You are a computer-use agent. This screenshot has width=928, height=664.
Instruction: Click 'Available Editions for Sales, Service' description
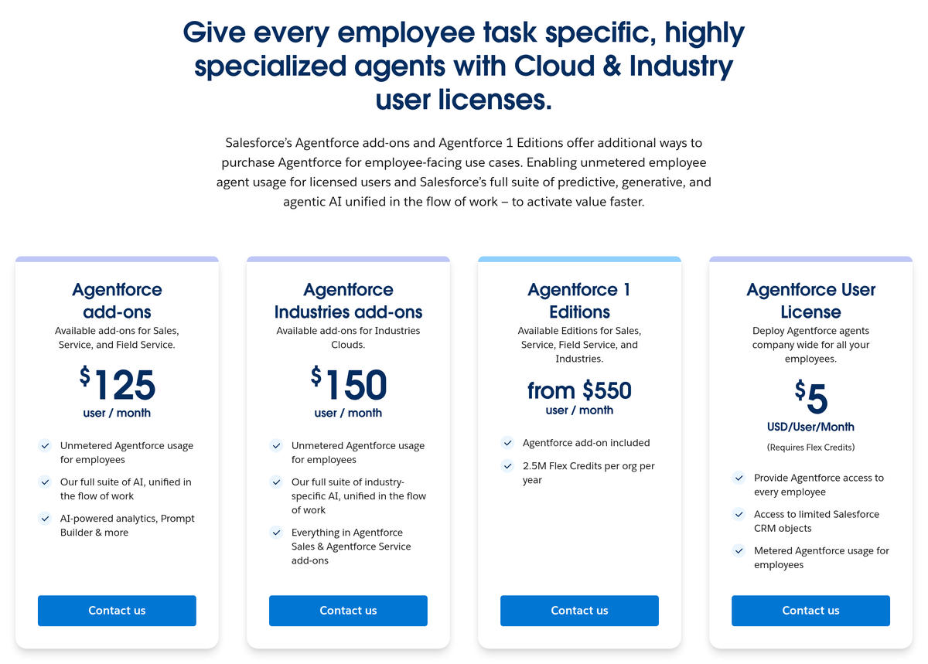(x=579, y=345)
